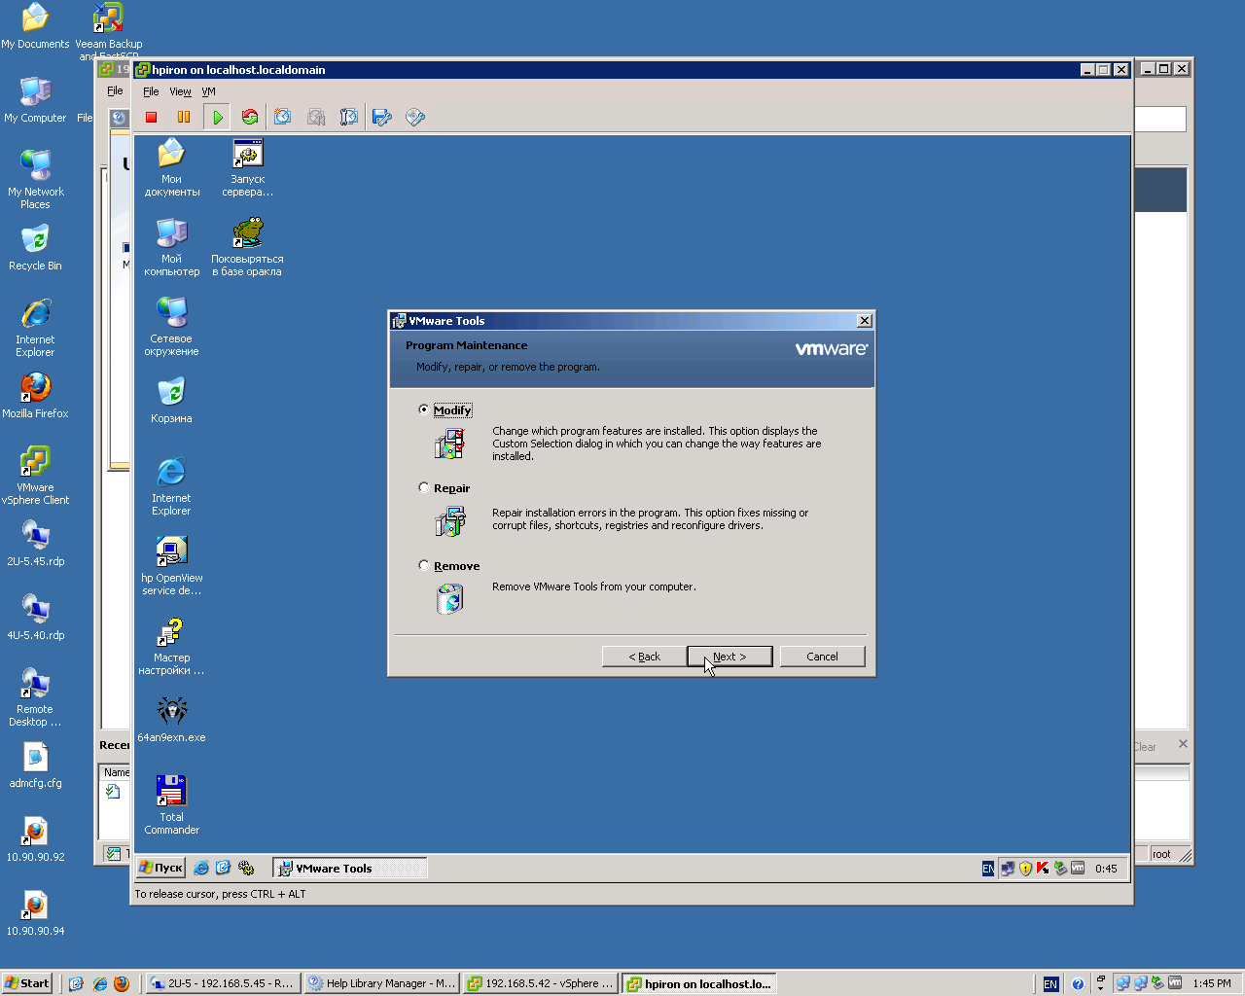
Task: Cancel the VMware Tools setup dialog
Action: (x=822, y=657)
